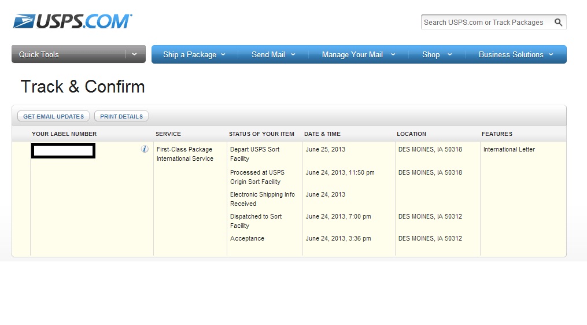
Task: Open the Ship a Package menu
Action: [x=194, y=55]
